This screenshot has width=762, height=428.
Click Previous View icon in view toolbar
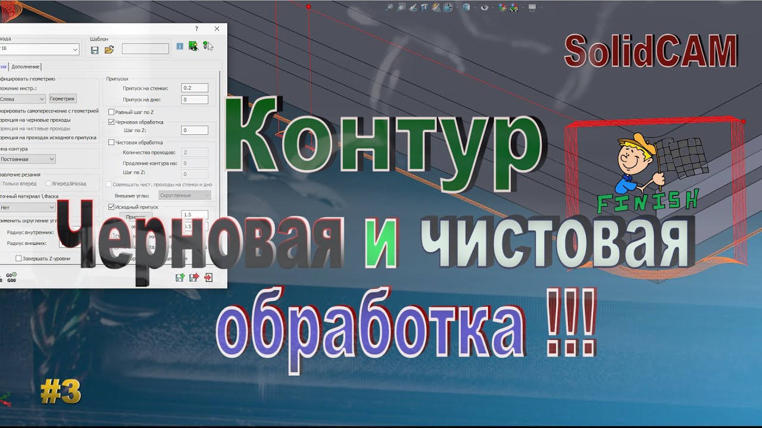pyautogui.click(x=413, y=7)
